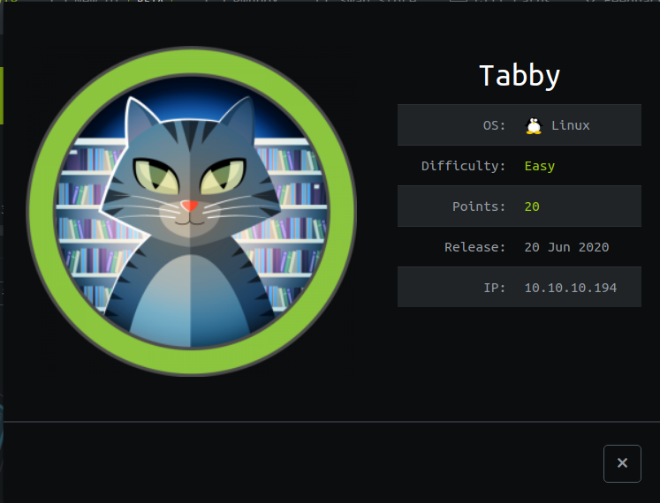Screen dimensions: 660x503
Task: Click the Difficulty: label
Action: click(x=463, y=166)
